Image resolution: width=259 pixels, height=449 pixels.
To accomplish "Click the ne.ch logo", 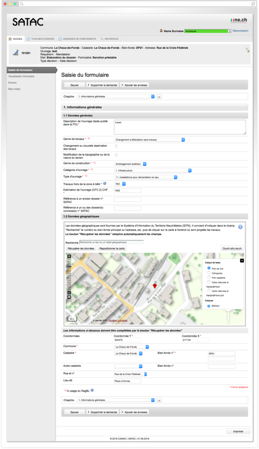I will [x=239, y=20].
